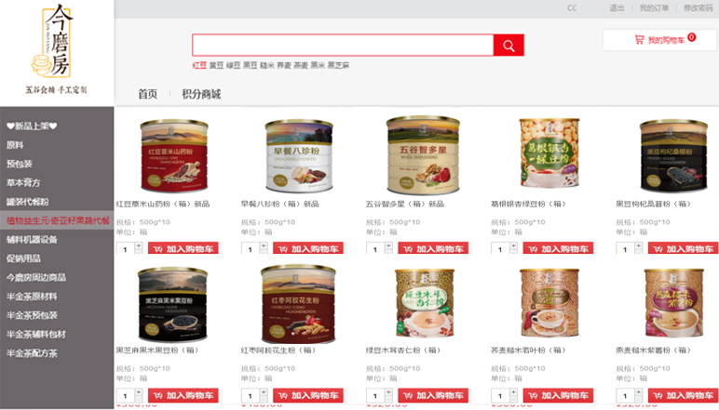The width and height of the screenshot is (719, 410).
Task: Add 黑豆枸杞桑葚粉 to cart
Action: pos(683,248)
